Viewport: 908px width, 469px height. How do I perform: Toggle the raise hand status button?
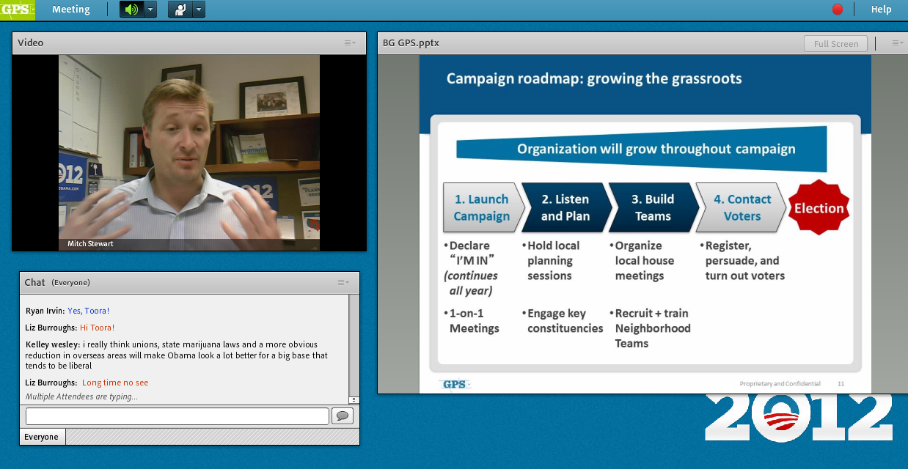coord(180,10)
